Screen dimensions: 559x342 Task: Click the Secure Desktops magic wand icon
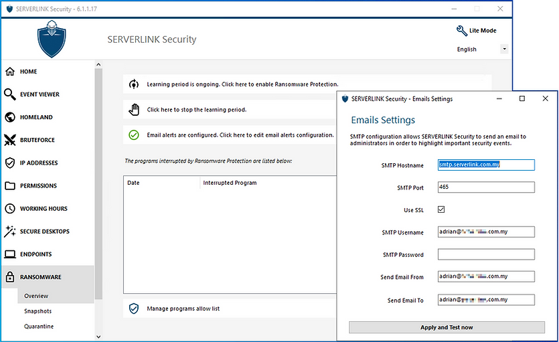point(10,231)
